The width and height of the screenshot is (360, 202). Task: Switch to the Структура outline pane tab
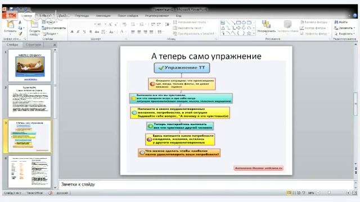click(x=33, y=45)
